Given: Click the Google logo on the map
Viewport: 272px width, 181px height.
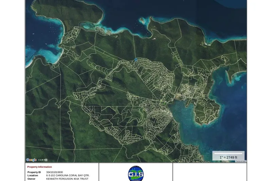Looking at the screenshot, I should pos(31,160).
